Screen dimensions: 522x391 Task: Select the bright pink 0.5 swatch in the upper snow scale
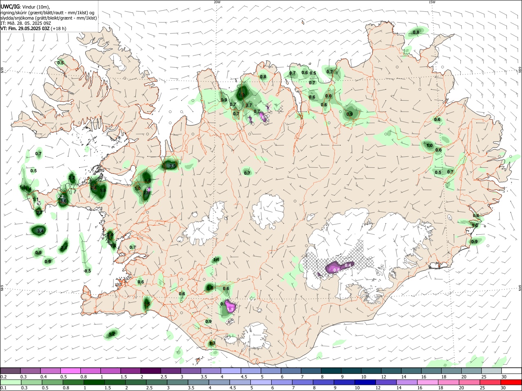tap(70, 371)
